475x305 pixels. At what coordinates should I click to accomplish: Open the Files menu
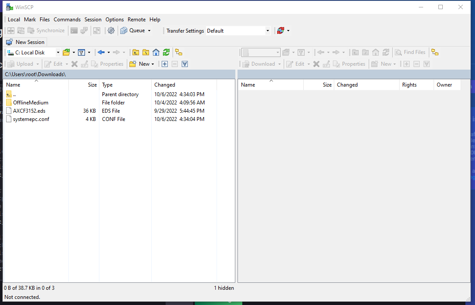click(x=44, y=20)
